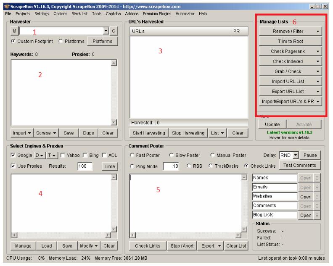Image resolution: width=333 pixels, height=266 pixels.
Task: Click the M button beside footprint box
Action: coord(14,31)
